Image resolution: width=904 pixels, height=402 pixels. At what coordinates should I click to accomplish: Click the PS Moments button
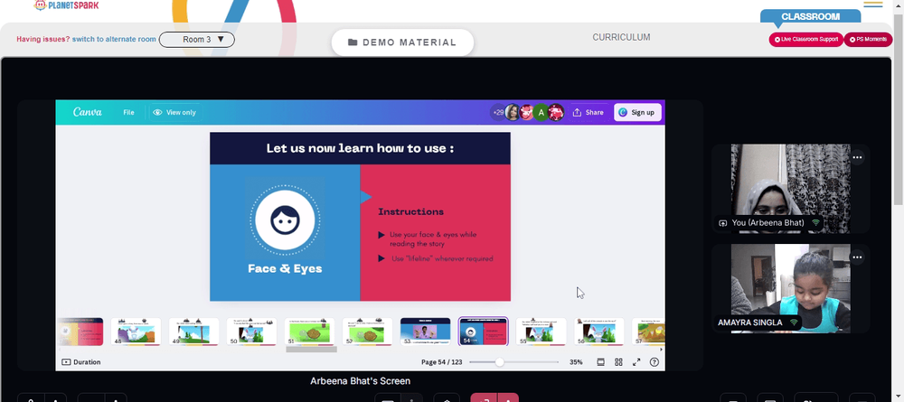[x=868, y=39]
